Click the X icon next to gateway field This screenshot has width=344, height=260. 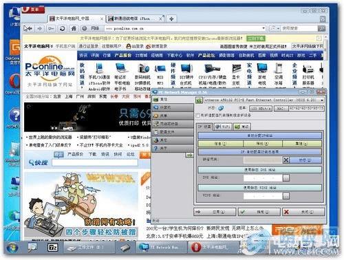tap(286, 160)
